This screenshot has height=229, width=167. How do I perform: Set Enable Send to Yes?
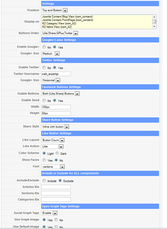pos(55,100)
